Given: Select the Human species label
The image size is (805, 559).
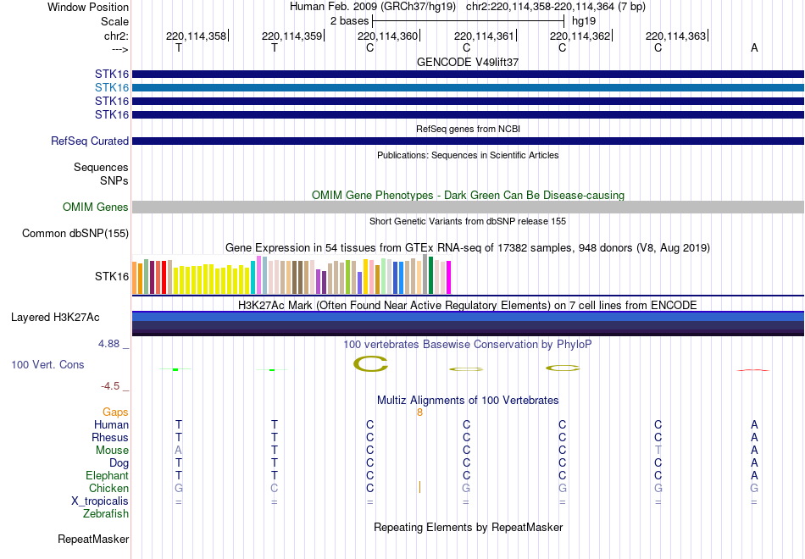Looking at the screenshot, I should point(111,424).
